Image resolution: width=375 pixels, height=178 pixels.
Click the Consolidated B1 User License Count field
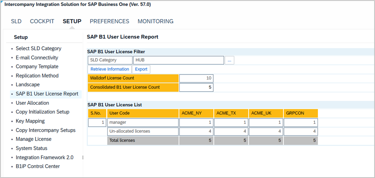(x=197, y=87)
